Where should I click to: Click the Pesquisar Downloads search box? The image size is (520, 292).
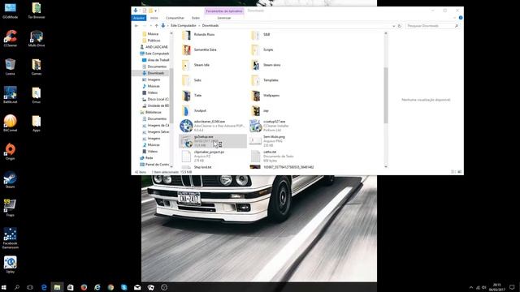tap(432, 25)
